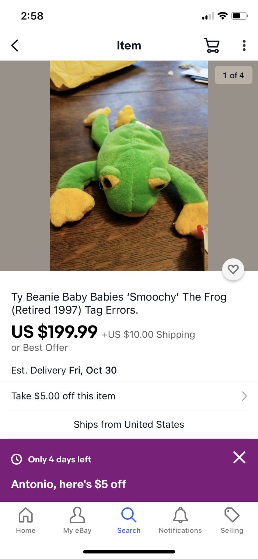Tap the or Best Offer text
The width and height of the screenshot is (258, 559).
click(x=40, y=348)
